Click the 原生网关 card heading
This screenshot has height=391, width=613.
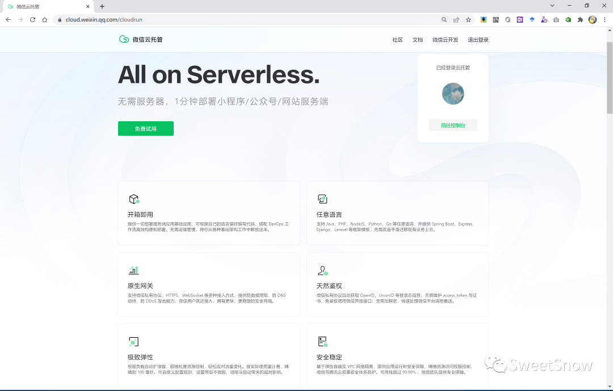tap(140, 286)
